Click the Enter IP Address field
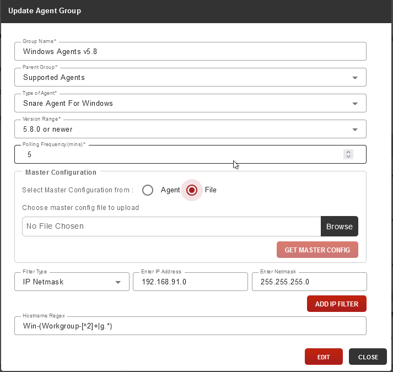 190,282
